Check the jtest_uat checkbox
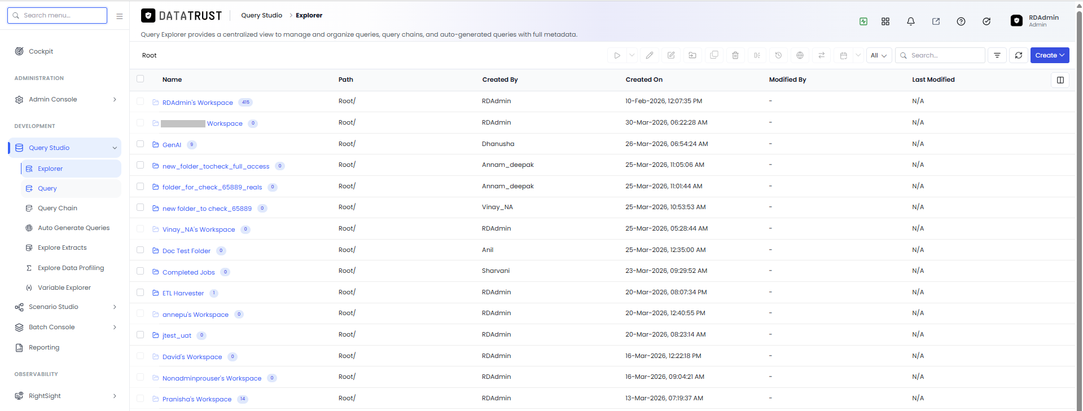The height and width of the screenshot is (411, 1083). pyautogui.click(x=141, y=335)
